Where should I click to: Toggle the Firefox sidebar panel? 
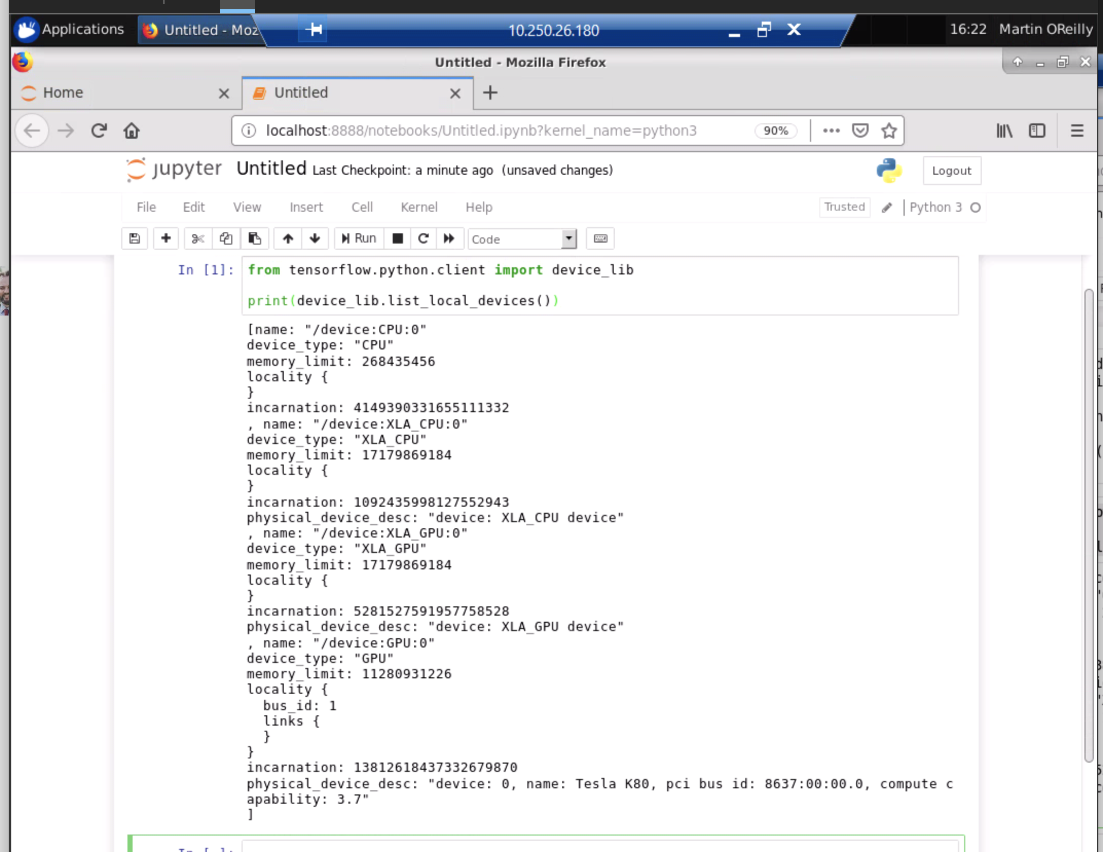[x=1037, y=131]
